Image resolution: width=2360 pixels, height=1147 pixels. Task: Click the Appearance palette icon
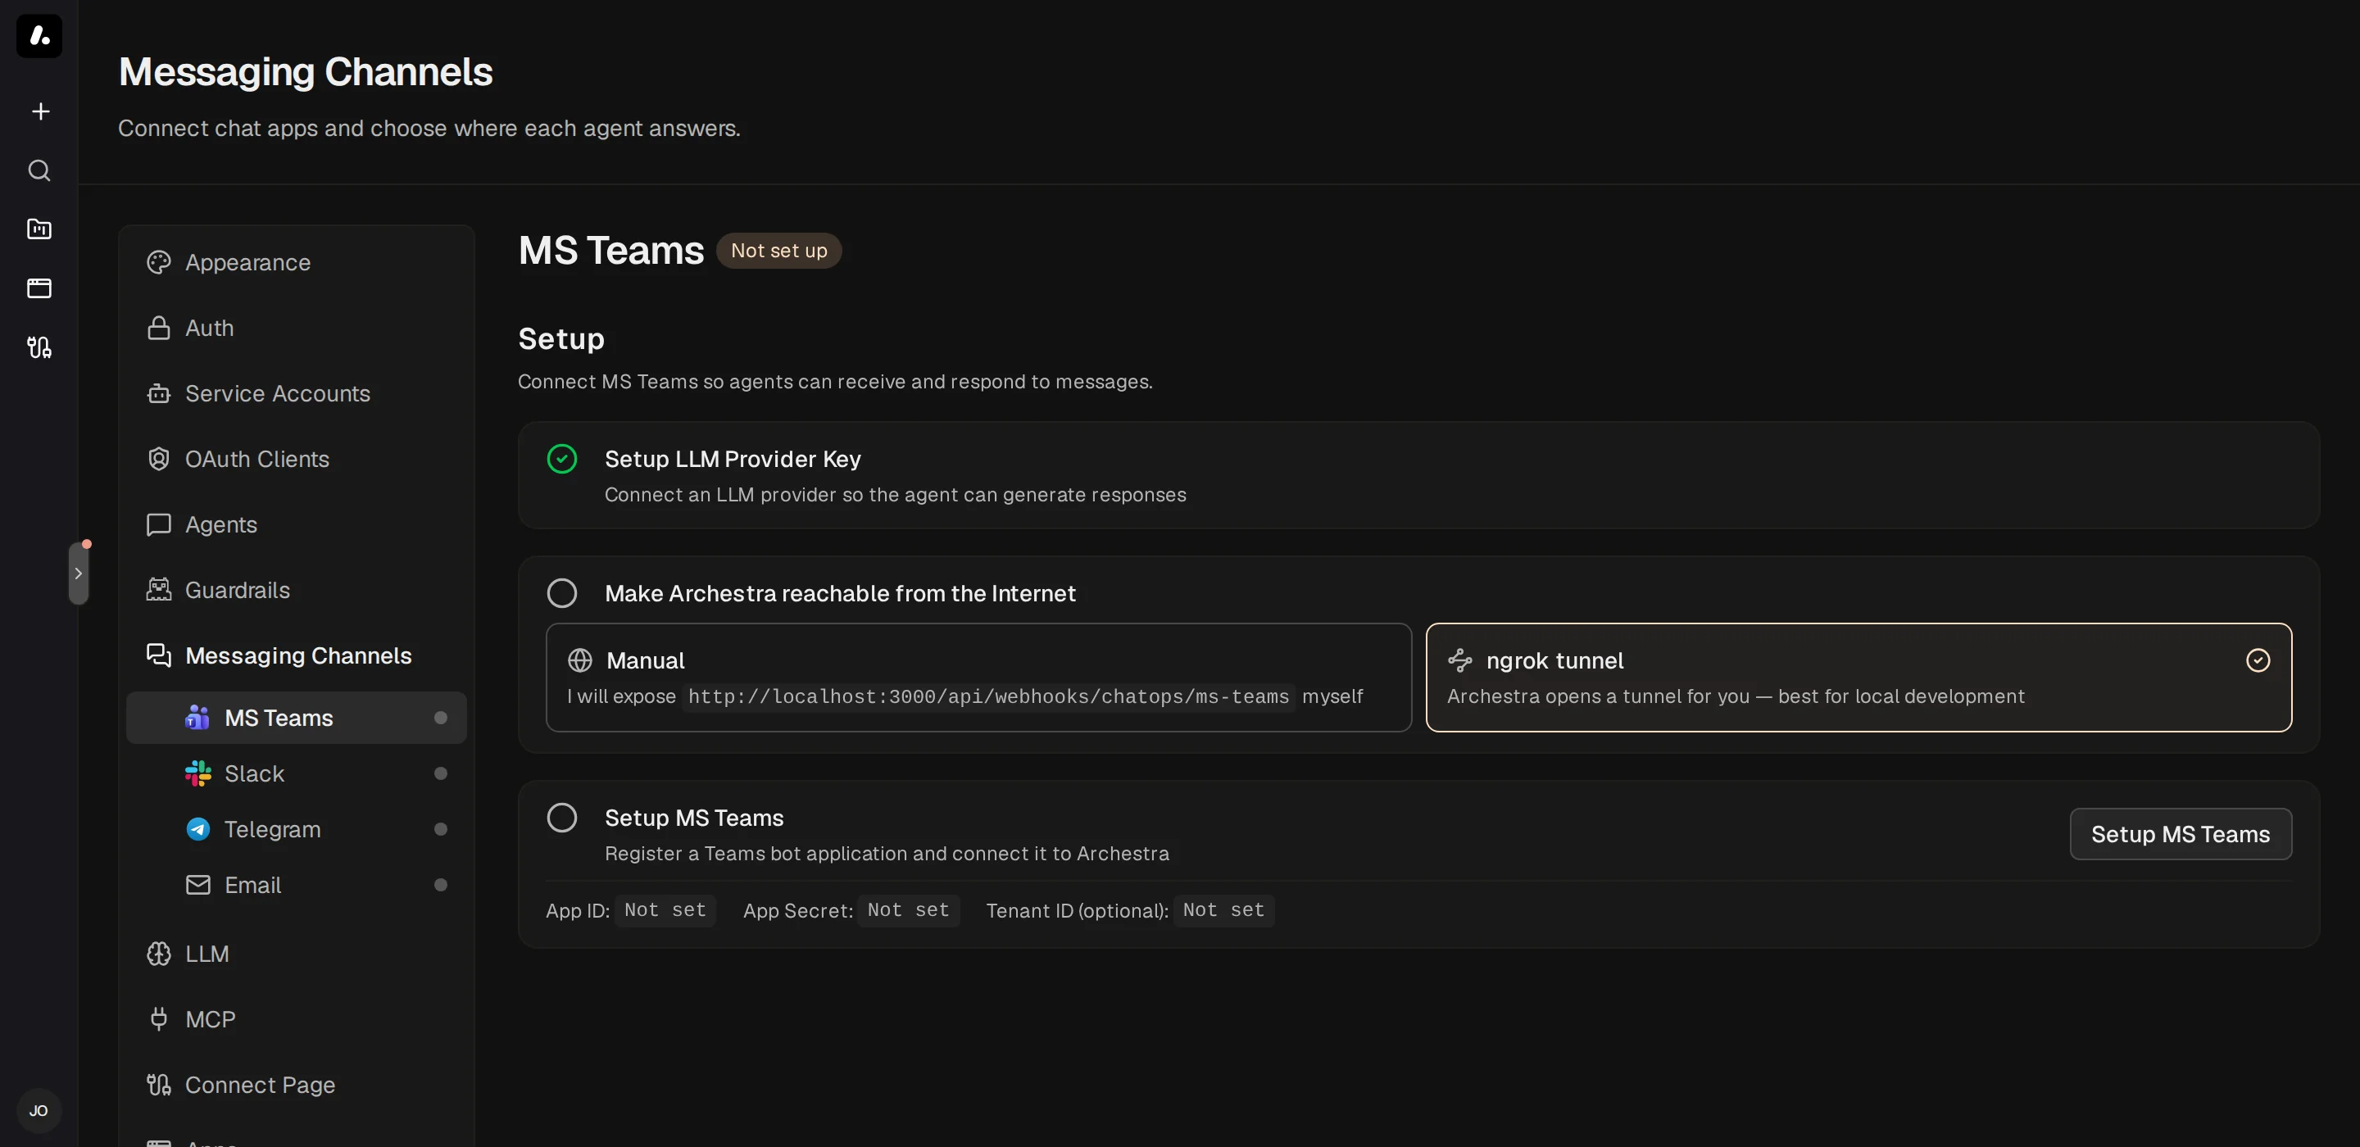pyautogui.click(x=160, y=263)
